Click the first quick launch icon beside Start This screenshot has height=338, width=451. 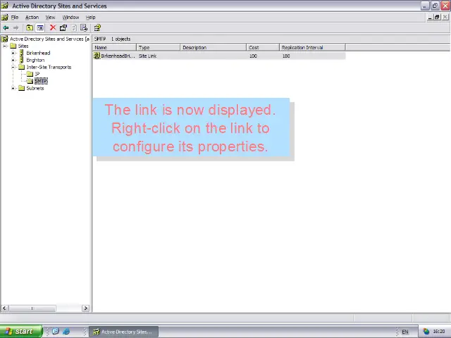[56, 332]
